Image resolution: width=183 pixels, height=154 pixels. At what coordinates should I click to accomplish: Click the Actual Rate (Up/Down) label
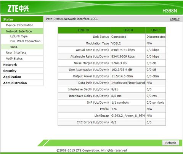[x=92, y=50]
